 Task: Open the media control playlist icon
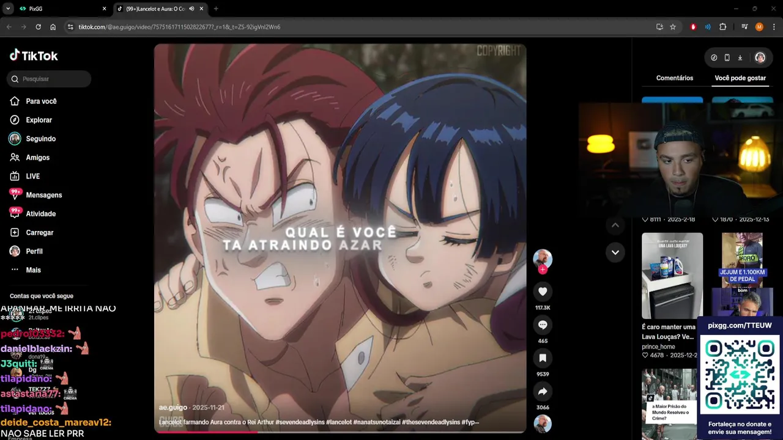744,27
